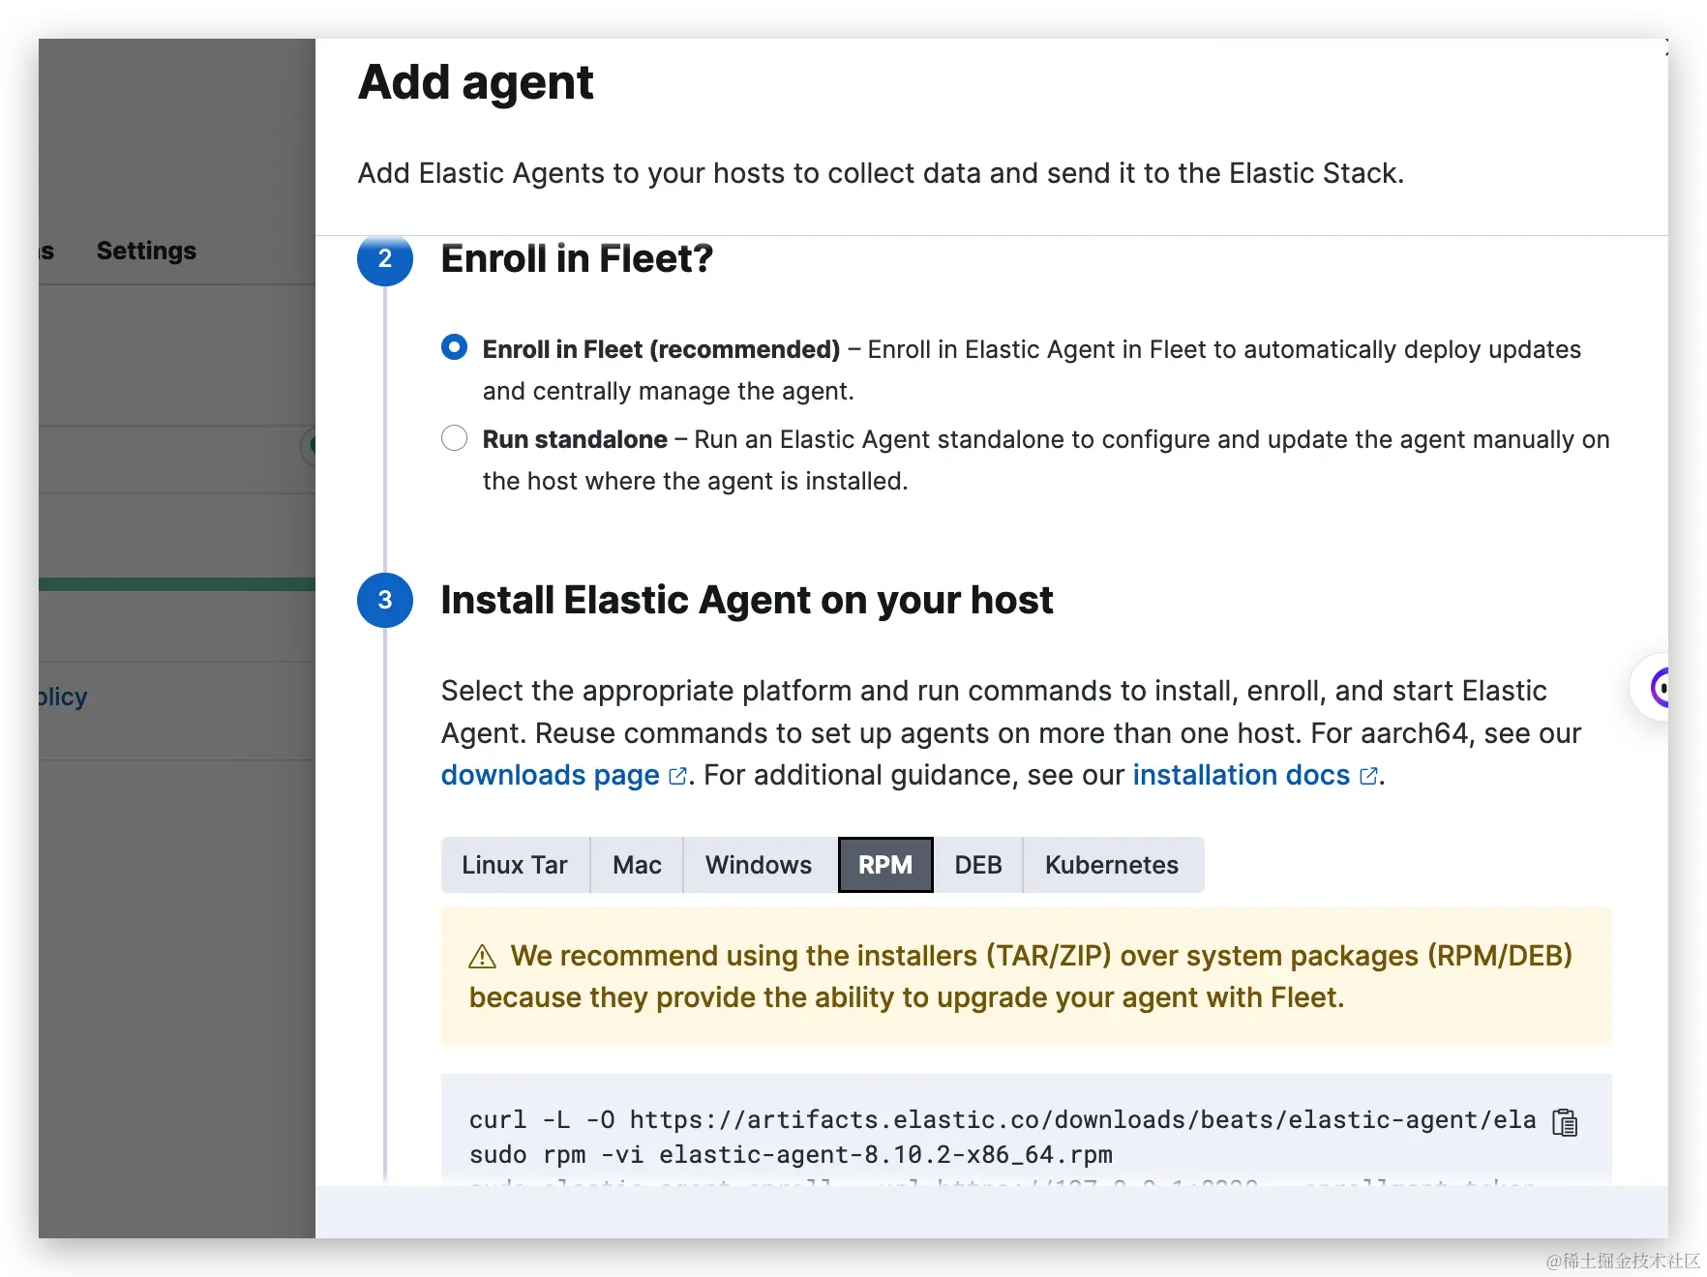
Task: Select the Kubernetes platform tab
Action: (x=1112, y=865)
